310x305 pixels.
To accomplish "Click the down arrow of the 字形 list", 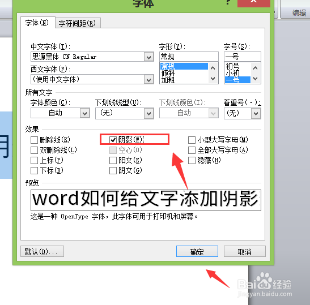I will (213, 79).
